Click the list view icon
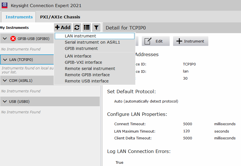The width and height of the screenshot is (241, 166). (x=87, y=27)
